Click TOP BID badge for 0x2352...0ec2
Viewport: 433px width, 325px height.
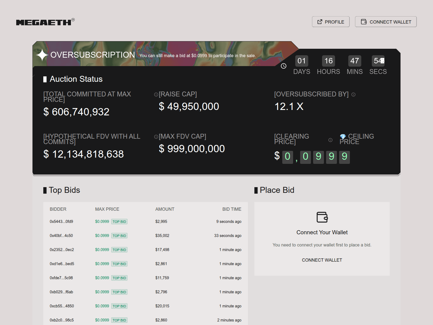[119, 250]
